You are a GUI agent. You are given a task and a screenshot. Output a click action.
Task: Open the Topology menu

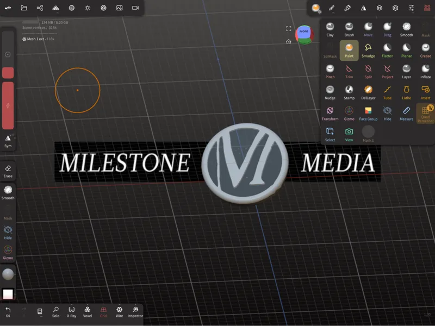click(x=56, y=8)
